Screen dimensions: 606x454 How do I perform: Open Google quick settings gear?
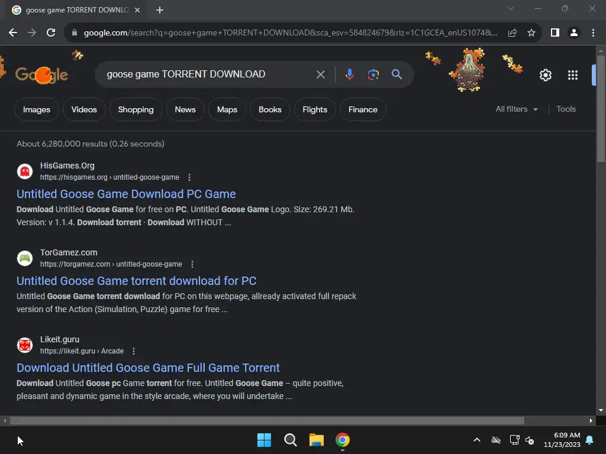click(x=545, y=75)
